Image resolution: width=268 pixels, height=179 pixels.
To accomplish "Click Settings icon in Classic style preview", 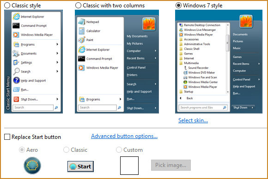I will pos(16,62).
